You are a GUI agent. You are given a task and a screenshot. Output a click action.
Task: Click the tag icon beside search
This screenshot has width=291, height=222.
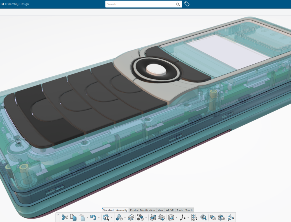[187, 4]
